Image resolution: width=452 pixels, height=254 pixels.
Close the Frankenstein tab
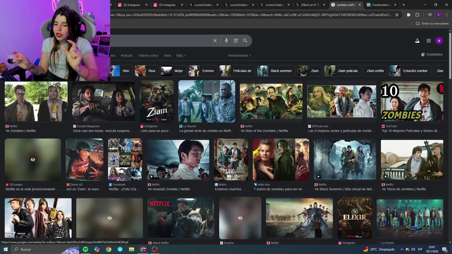(x=395, y=5)
